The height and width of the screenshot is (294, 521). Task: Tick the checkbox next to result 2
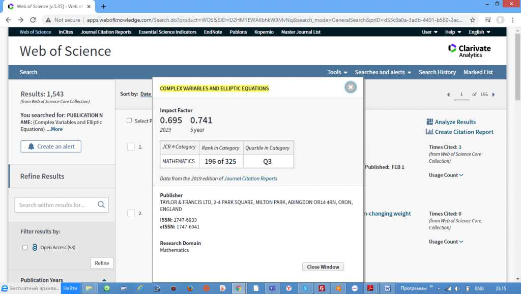131,213
